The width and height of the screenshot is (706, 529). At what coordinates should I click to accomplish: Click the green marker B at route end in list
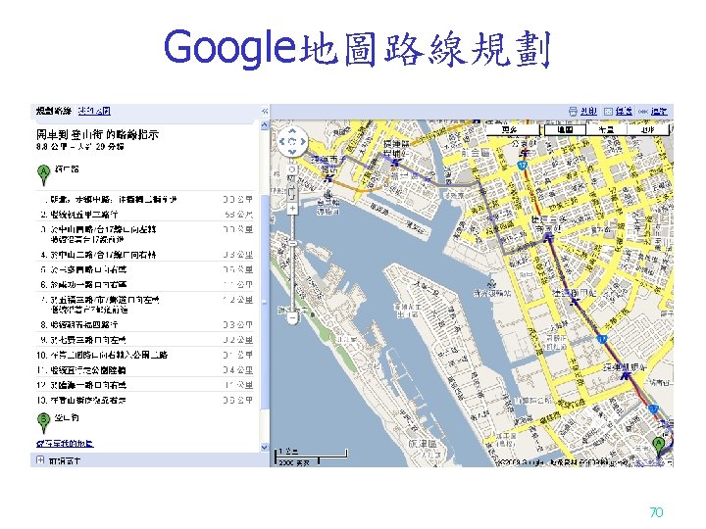pyautogui.click(x=44, y=423)
